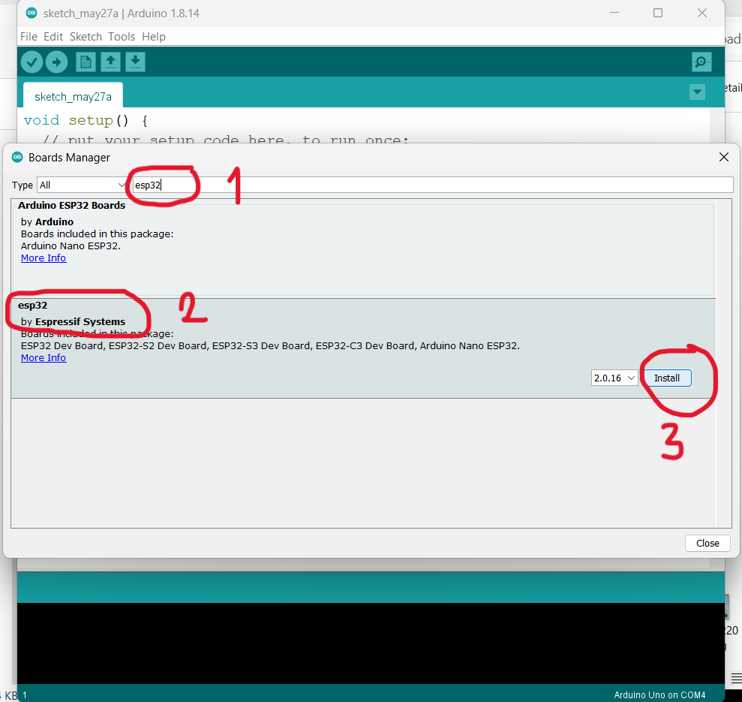Save sketch with the Save icon
This screenshot has height=702, width=742.
tap(135, 62)
